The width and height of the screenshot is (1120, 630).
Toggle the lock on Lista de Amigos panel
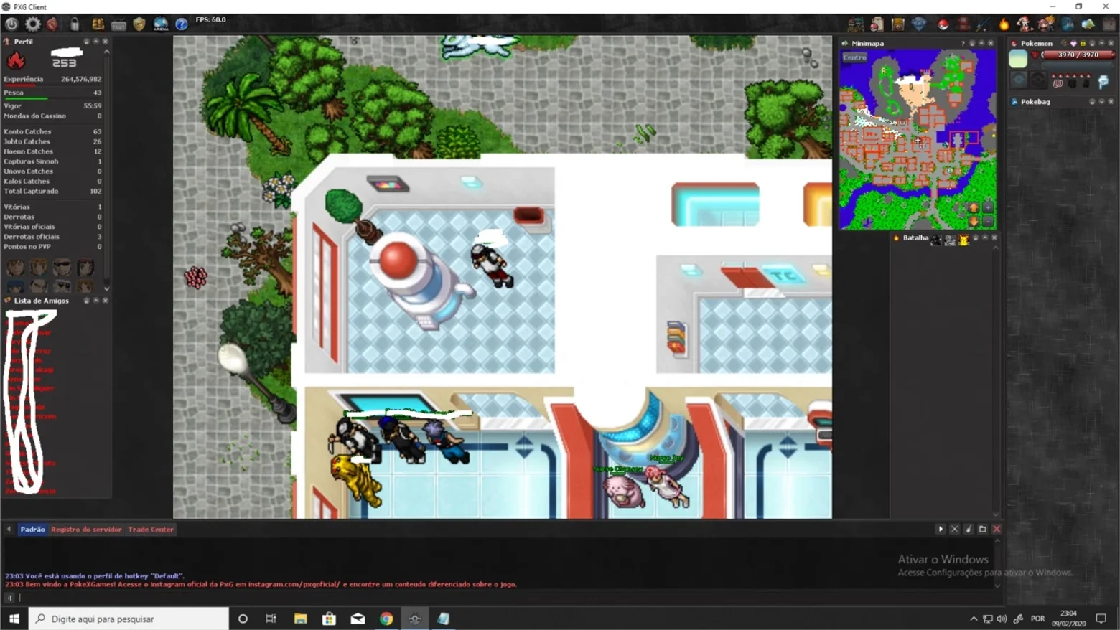(x=87, y=301)
